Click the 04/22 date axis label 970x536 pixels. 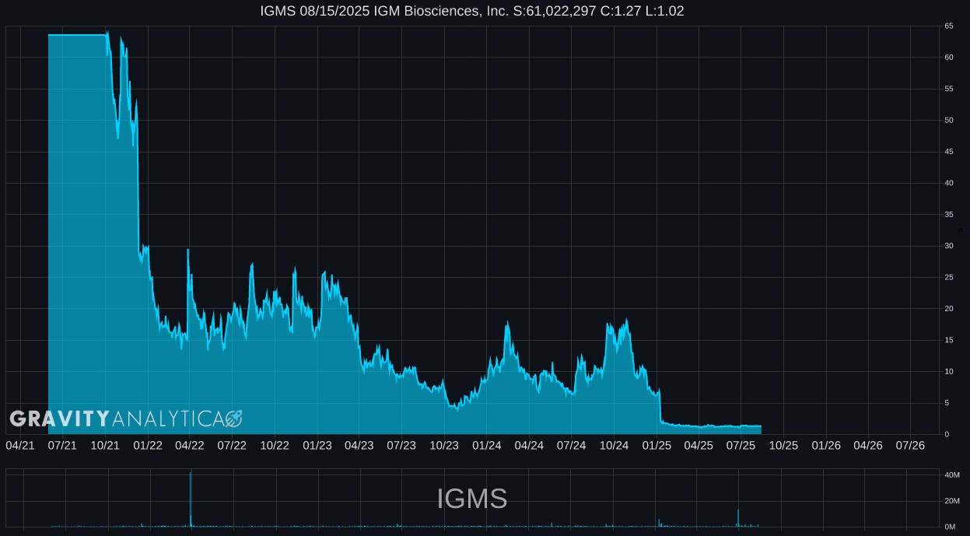[x=190, y=446]
